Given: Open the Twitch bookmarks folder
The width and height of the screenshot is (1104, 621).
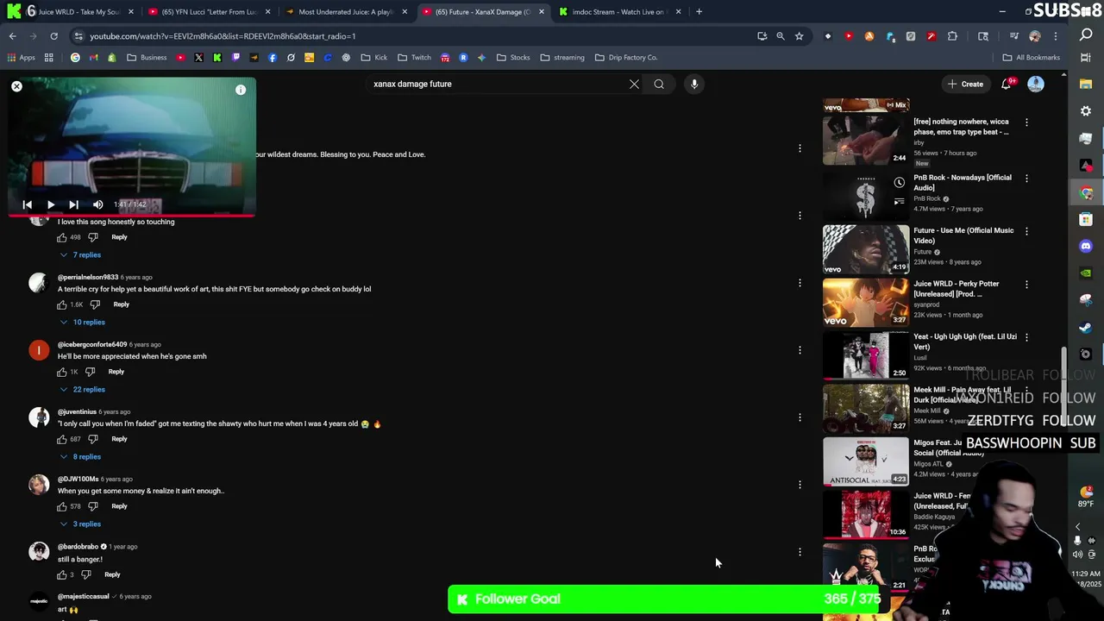Looking at the screenshot, I should coord(415,58).
